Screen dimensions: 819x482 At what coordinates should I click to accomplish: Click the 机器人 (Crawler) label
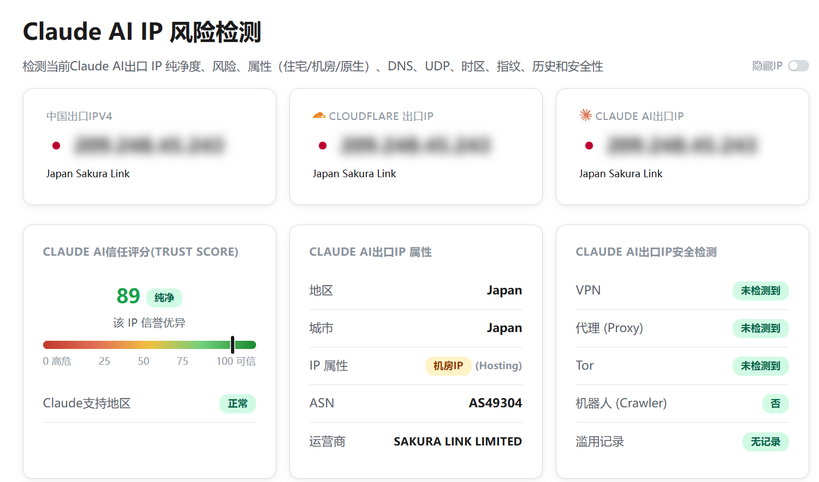coord(621,403)
